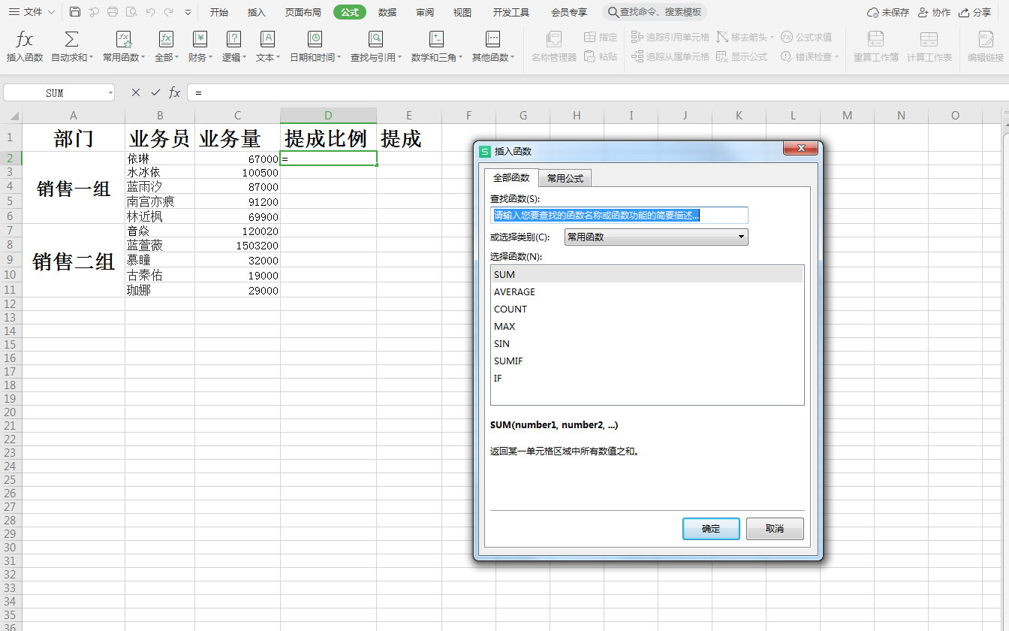Image resolution: width=1009 pixels, height=631 pixels.
Task: Click the save icon in title bar
Action: click(x=75, y=12)
